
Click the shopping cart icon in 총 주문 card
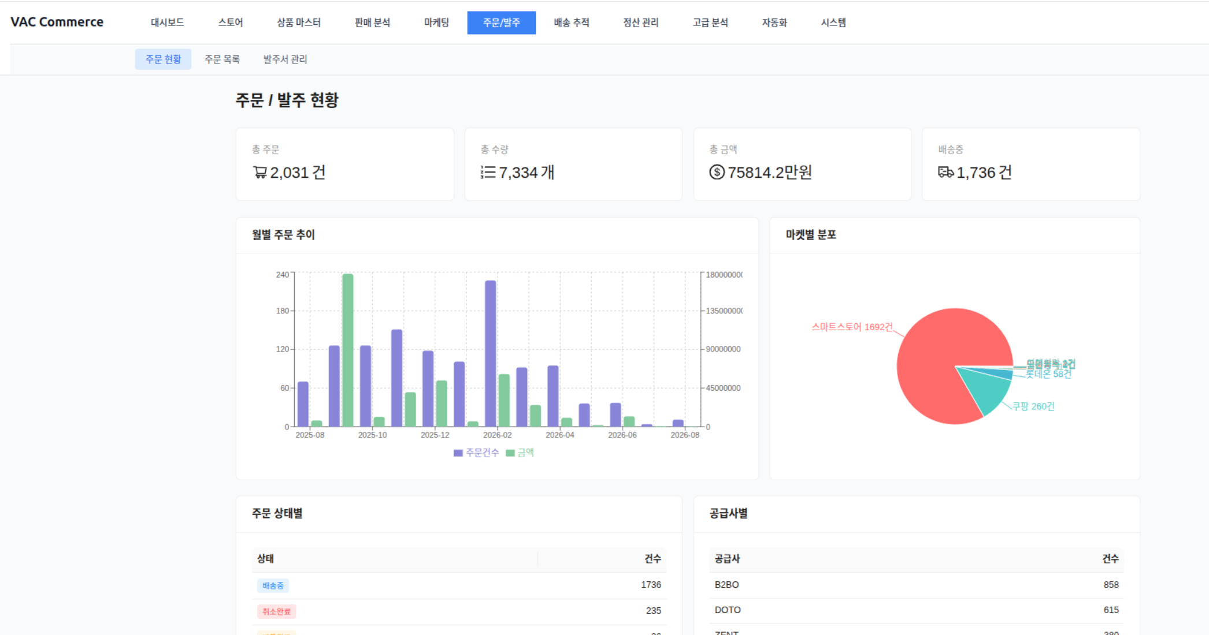260,173
